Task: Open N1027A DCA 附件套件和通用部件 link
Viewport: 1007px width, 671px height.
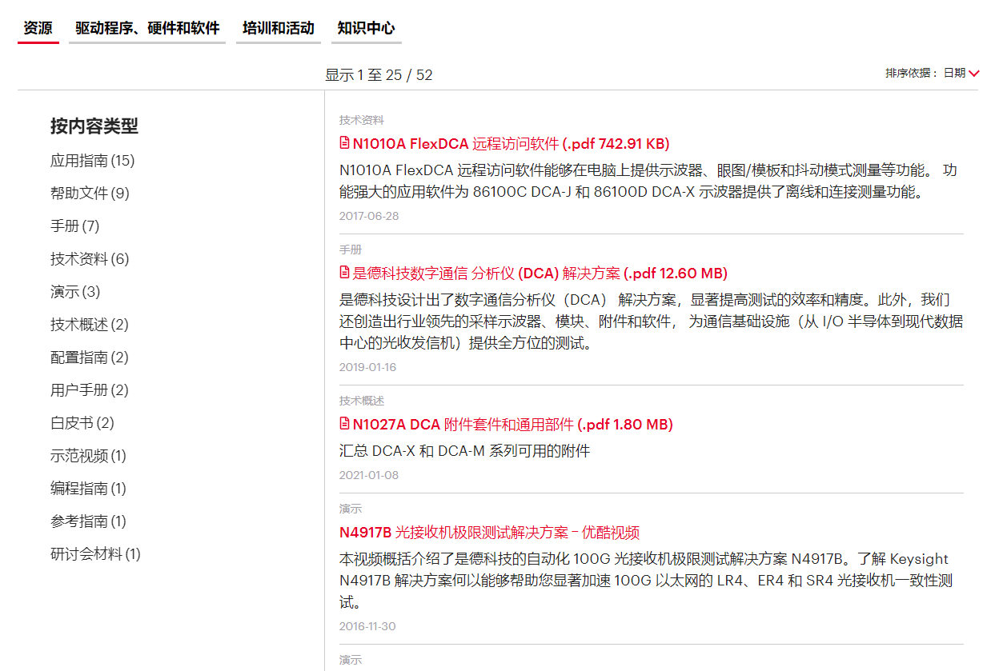Action: pyautogui.click(x=512, y=425)
